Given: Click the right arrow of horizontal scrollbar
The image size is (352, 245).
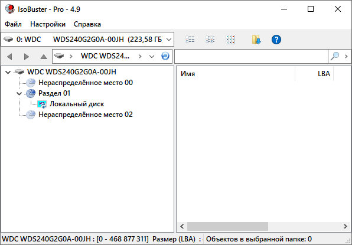Looking at the screenshot, I should coord(346,226).
